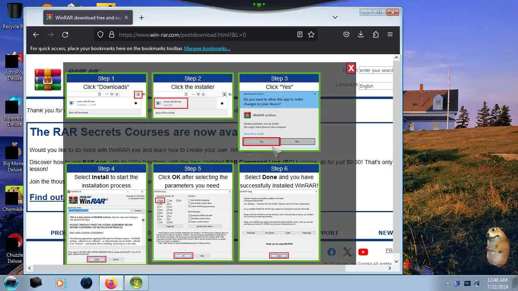
Task: Click the site search input field
Action: click(x=376, y=70)
